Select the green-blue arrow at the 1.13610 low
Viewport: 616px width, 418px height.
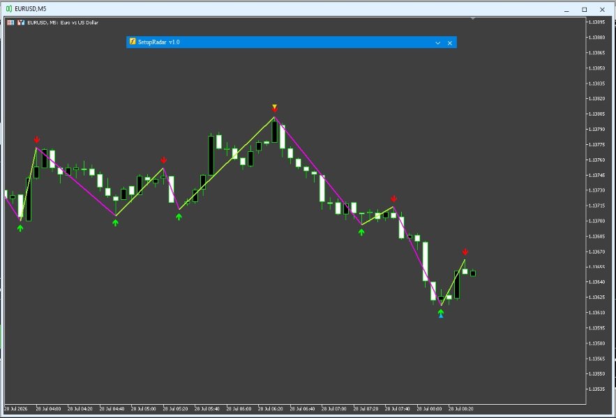441,313
